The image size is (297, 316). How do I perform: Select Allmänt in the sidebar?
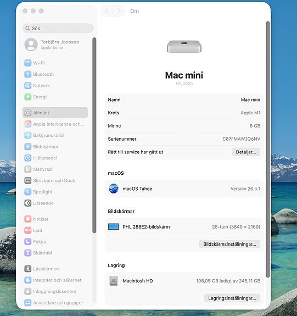point(55,113)
